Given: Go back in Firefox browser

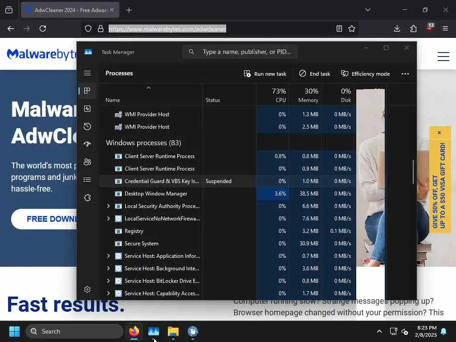Looking at the screenshot, I should pyautogui.click(x=11, y=28).
